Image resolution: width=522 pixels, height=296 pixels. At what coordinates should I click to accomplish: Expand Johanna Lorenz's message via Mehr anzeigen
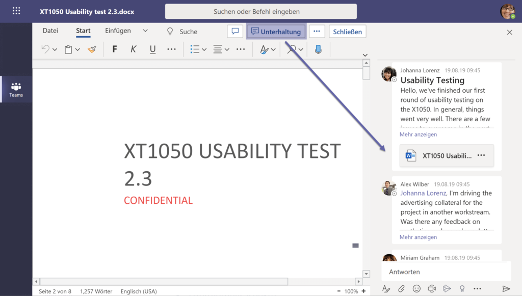tap(418, 134)
